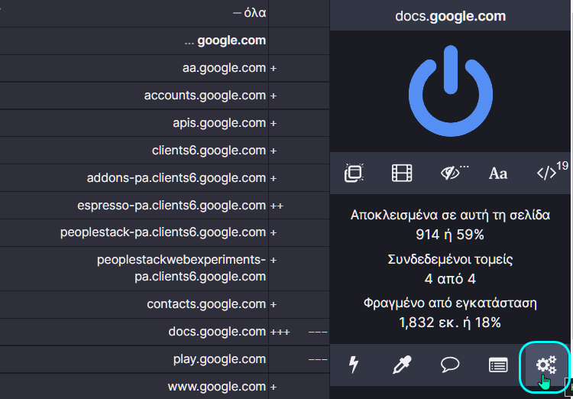Toggle cosmetic filtering crossed-eye icon
573x399 pixels.
click(x=450, y=173)
